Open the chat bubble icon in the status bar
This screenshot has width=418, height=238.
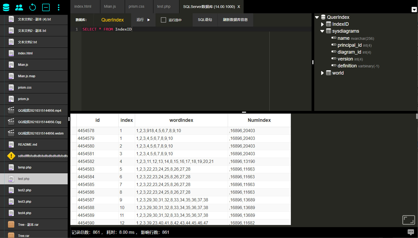pyautogui.click(x=411, y=232)
